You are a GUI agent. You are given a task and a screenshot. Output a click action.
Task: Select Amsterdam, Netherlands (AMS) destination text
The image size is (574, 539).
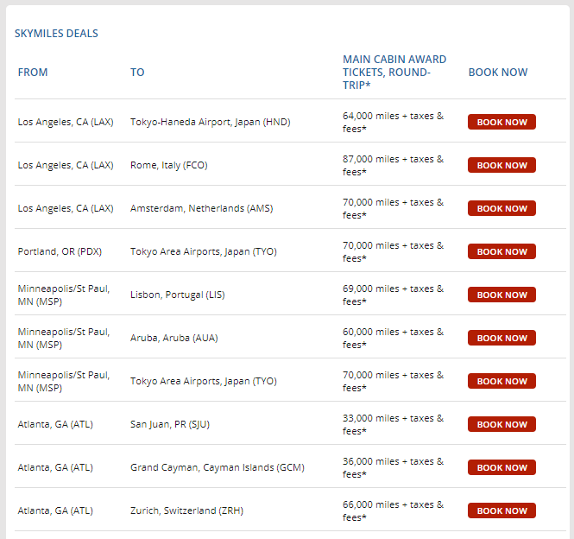202,208
